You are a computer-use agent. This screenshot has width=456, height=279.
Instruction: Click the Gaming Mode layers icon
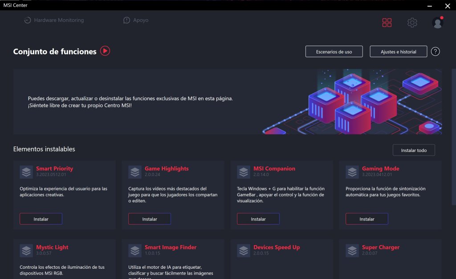[x=352, y=172]
